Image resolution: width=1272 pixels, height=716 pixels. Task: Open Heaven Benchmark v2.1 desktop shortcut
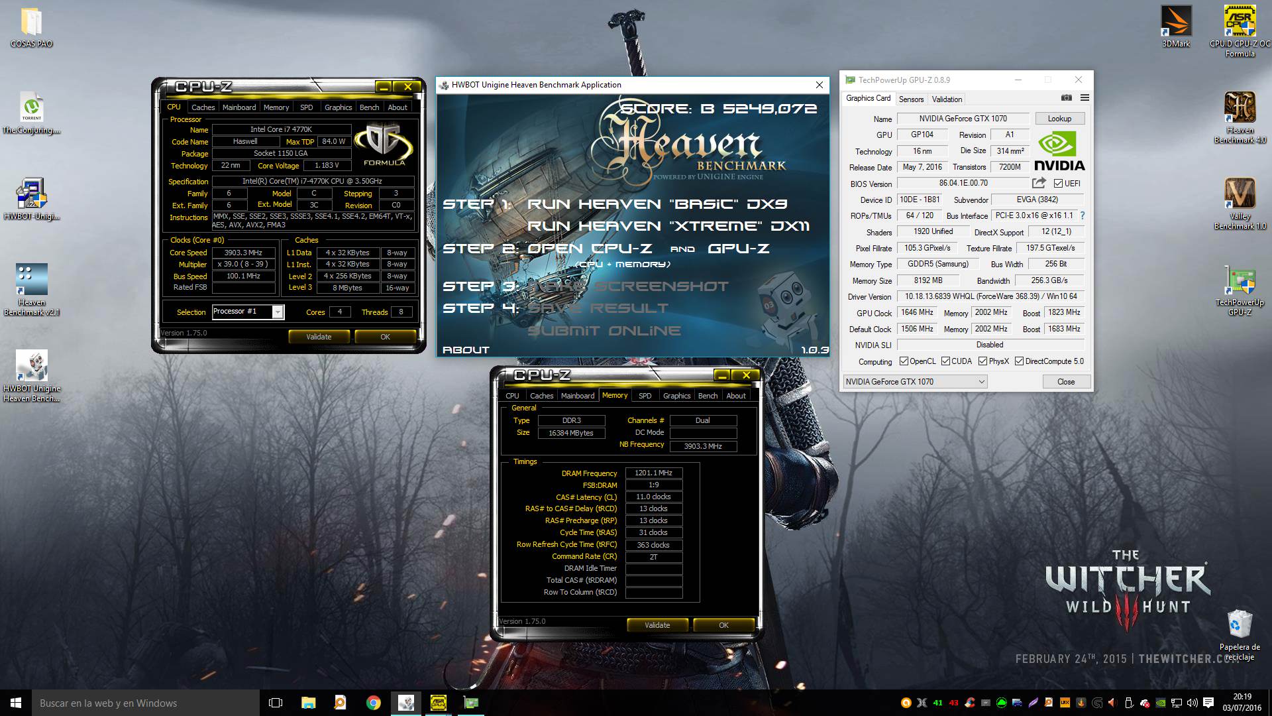point(31,290)
